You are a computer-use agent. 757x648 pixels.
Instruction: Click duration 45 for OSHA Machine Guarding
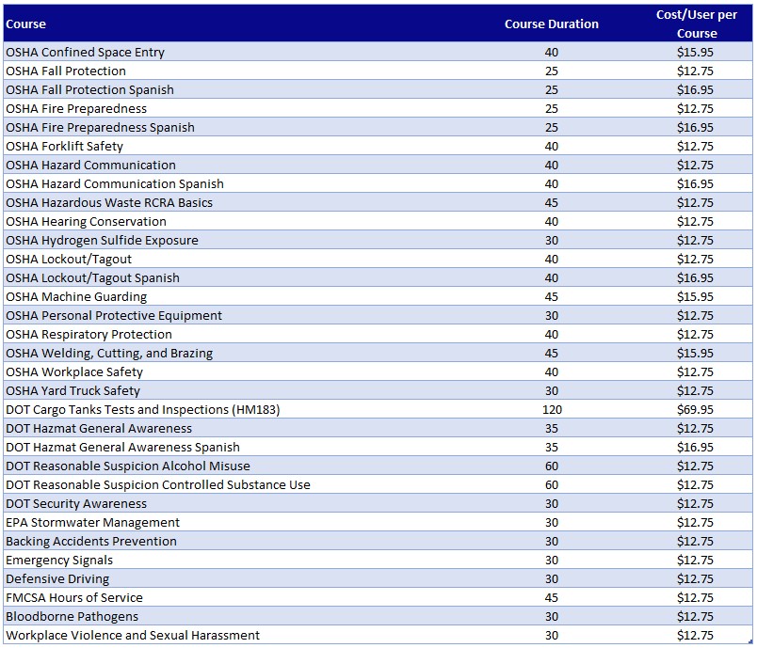552,296
